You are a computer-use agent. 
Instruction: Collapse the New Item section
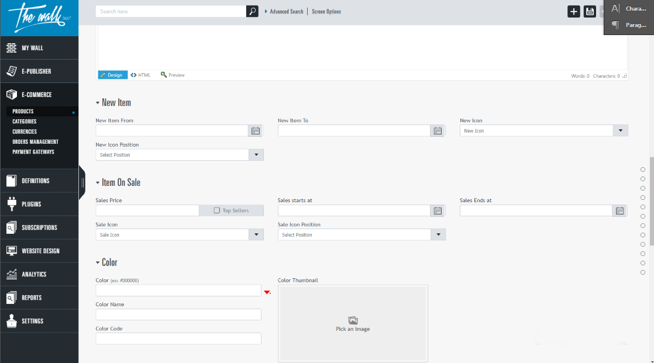(98, 103)
